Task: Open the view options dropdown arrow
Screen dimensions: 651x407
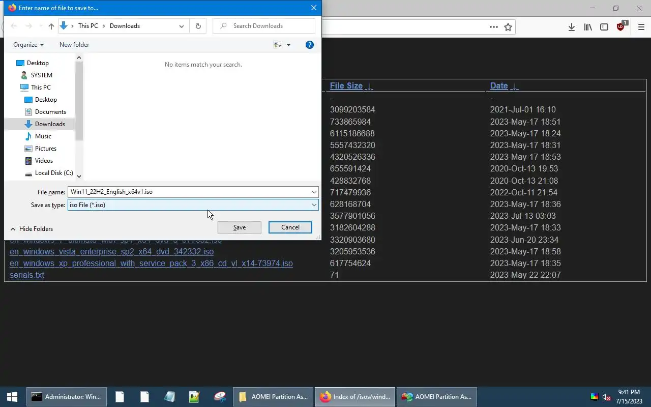Action: (288, 45)
